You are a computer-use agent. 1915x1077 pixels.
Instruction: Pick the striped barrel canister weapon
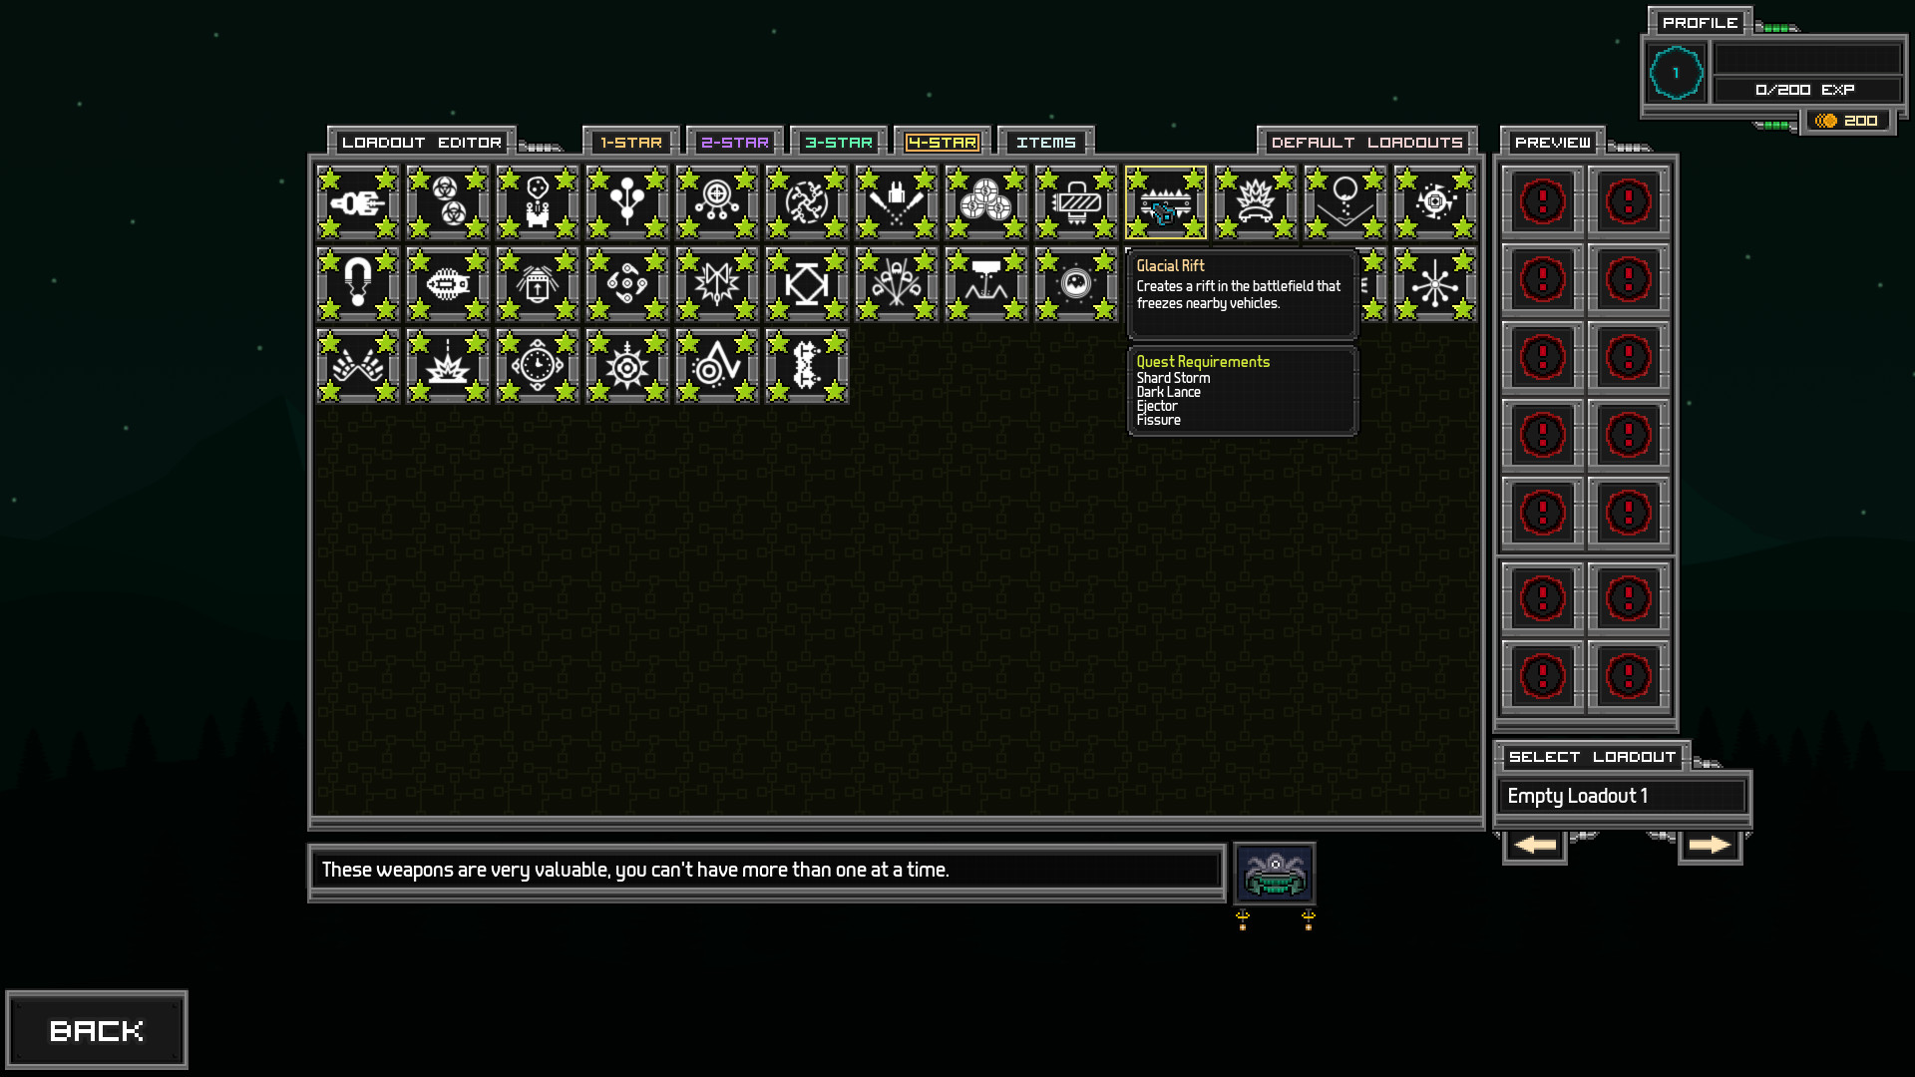[x=1076, y=203]
